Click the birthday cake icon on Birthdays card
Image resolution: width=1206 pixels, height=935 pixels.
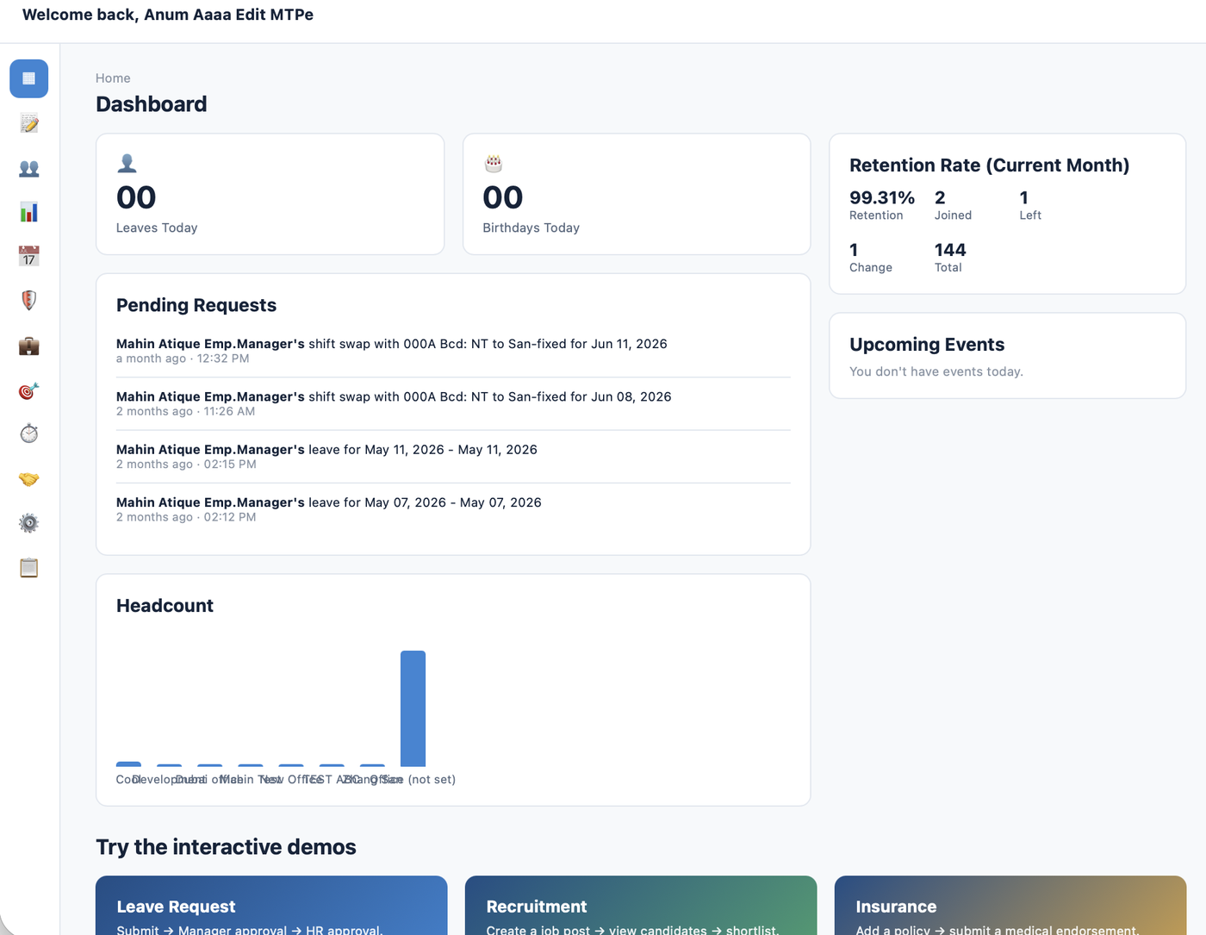[x=493, y=163]
